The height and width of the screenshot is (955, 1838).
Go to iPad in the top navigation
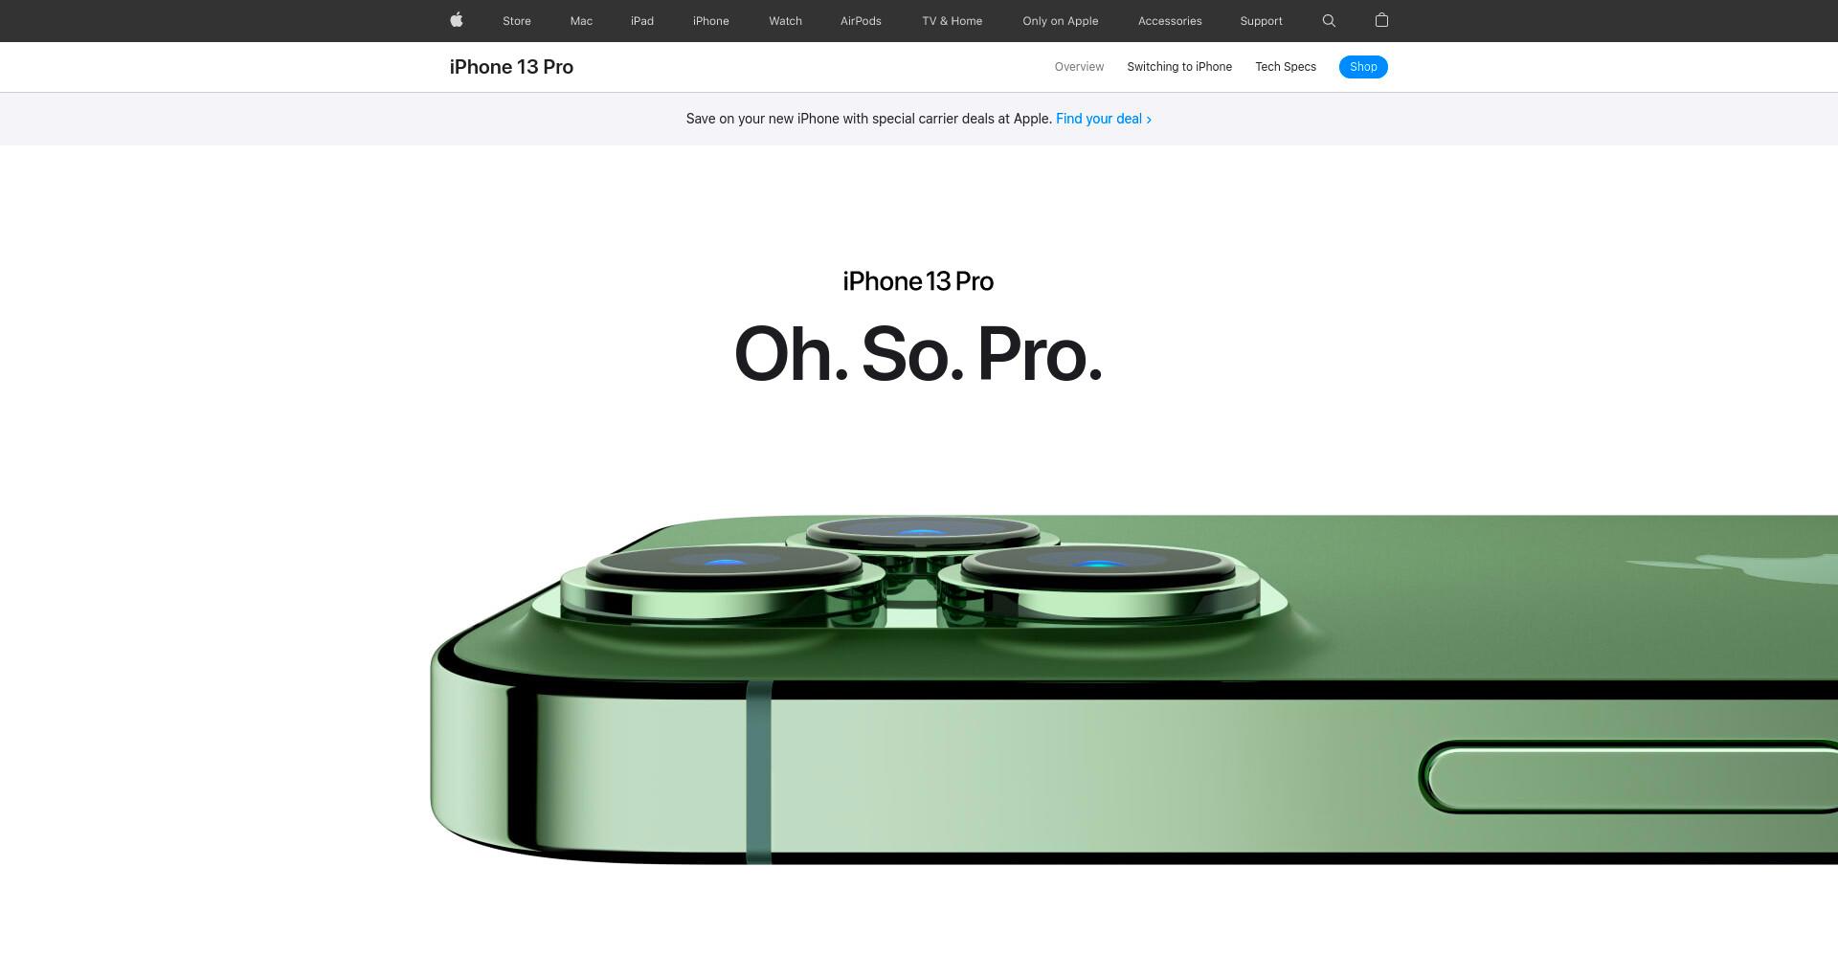pos(642,21)
